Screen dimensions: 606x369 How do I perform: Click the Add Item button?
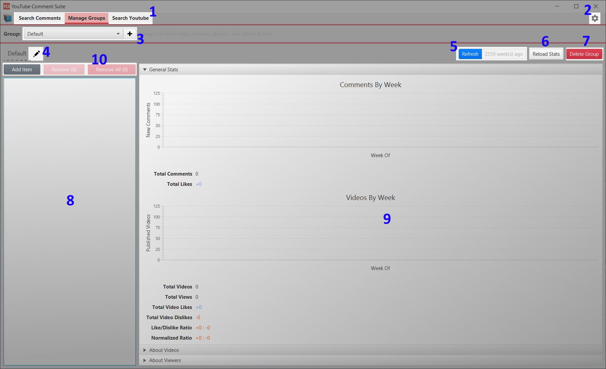(x=22, y=70)
